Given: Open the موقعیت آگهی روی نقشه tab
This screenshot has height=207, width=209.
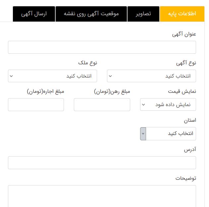Looking at the screenshot, I should 91,14.
